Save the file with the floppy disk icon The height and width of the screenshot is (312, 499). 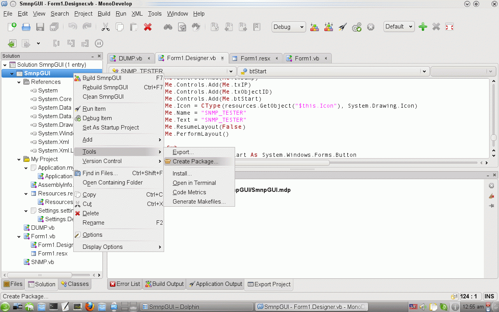click(x=40, y=27)
